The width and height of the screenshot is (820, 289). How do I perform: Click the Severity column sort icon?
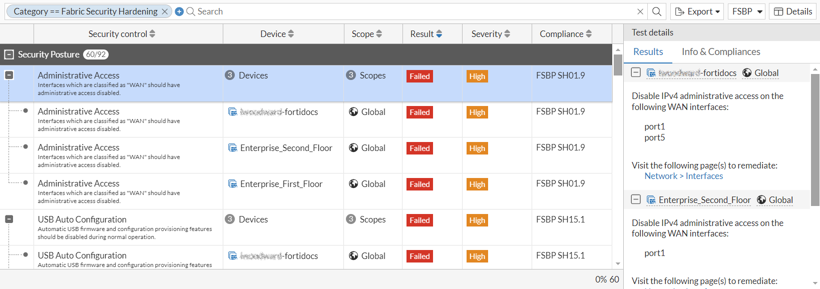[507, 34]
